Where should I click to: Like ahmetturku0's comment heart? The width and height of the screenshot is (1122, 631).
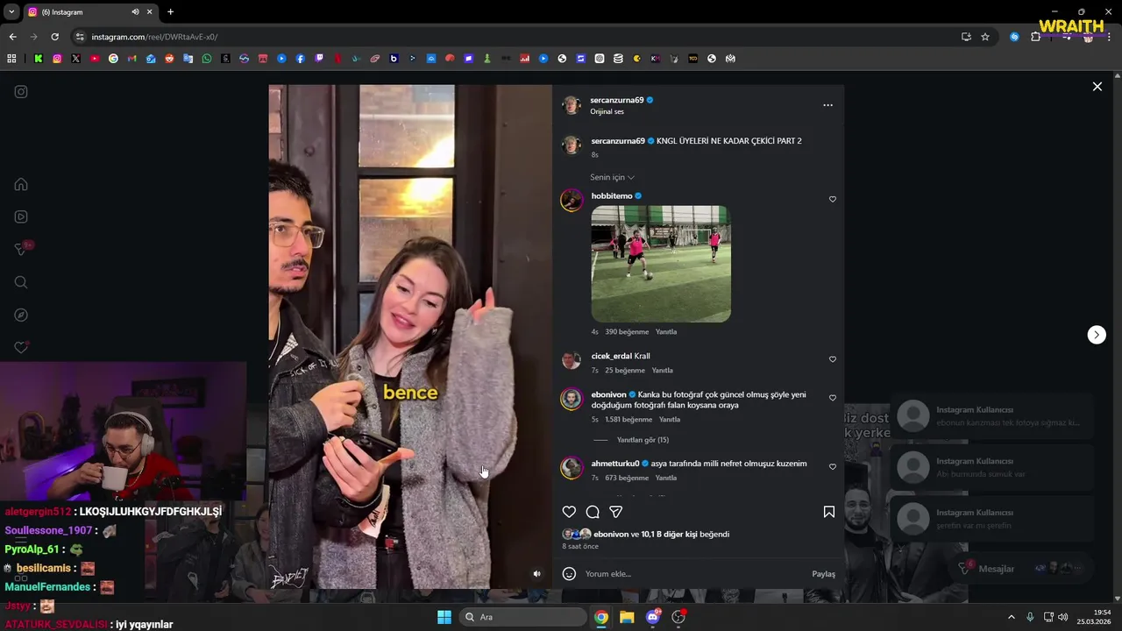(x=833, y=467)
